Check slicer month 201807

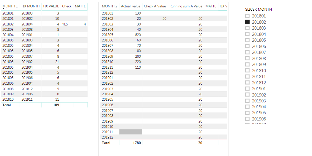247,52
